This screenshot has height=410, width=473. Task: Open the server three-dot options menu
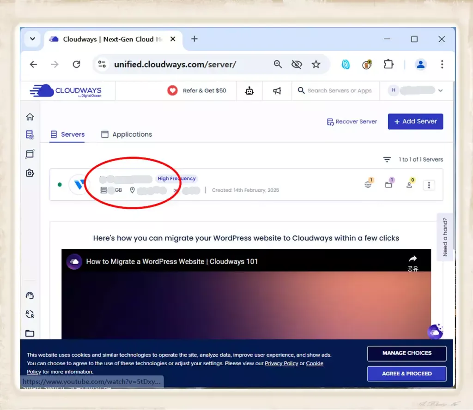[x=429, y=185]
